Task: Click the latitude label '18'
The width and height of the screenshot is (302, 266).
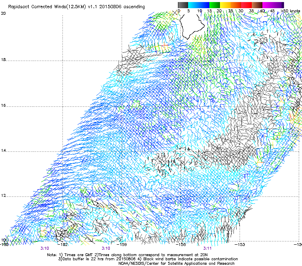Action: [x=3, y=60]
